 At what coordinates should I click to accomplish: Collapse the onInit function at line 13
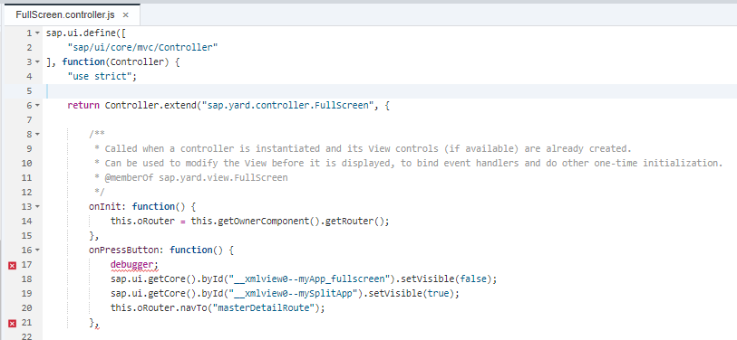(x=37, y=207)
